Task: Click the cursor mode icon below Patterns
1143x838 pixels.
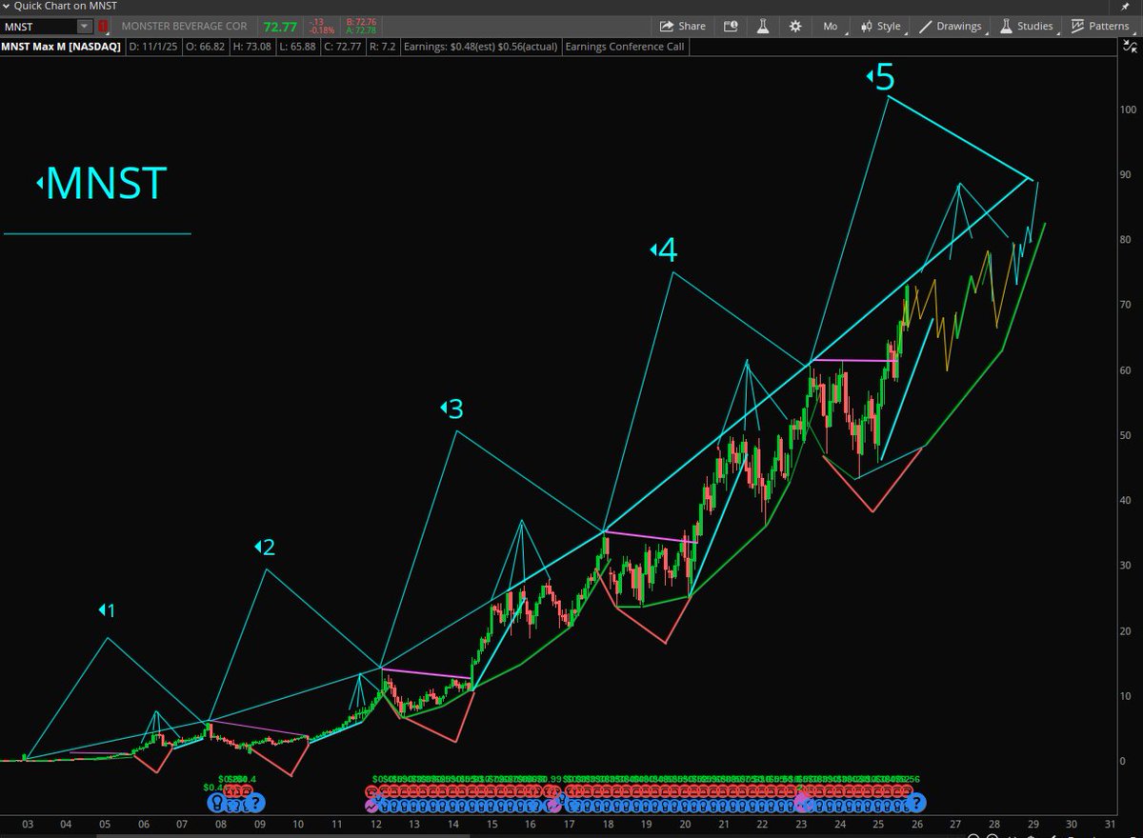Action: [x=1129, y=46]
